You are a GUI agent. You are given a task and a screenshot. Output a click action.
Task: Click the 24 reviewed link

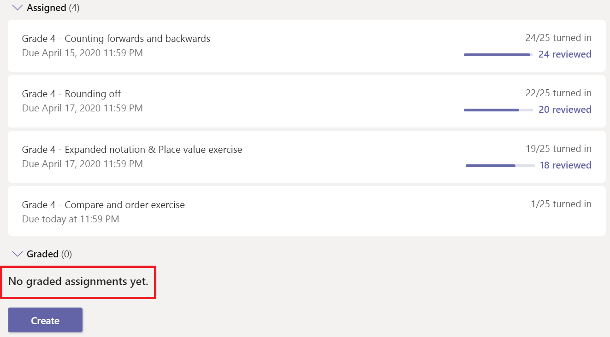coord(565,54)
